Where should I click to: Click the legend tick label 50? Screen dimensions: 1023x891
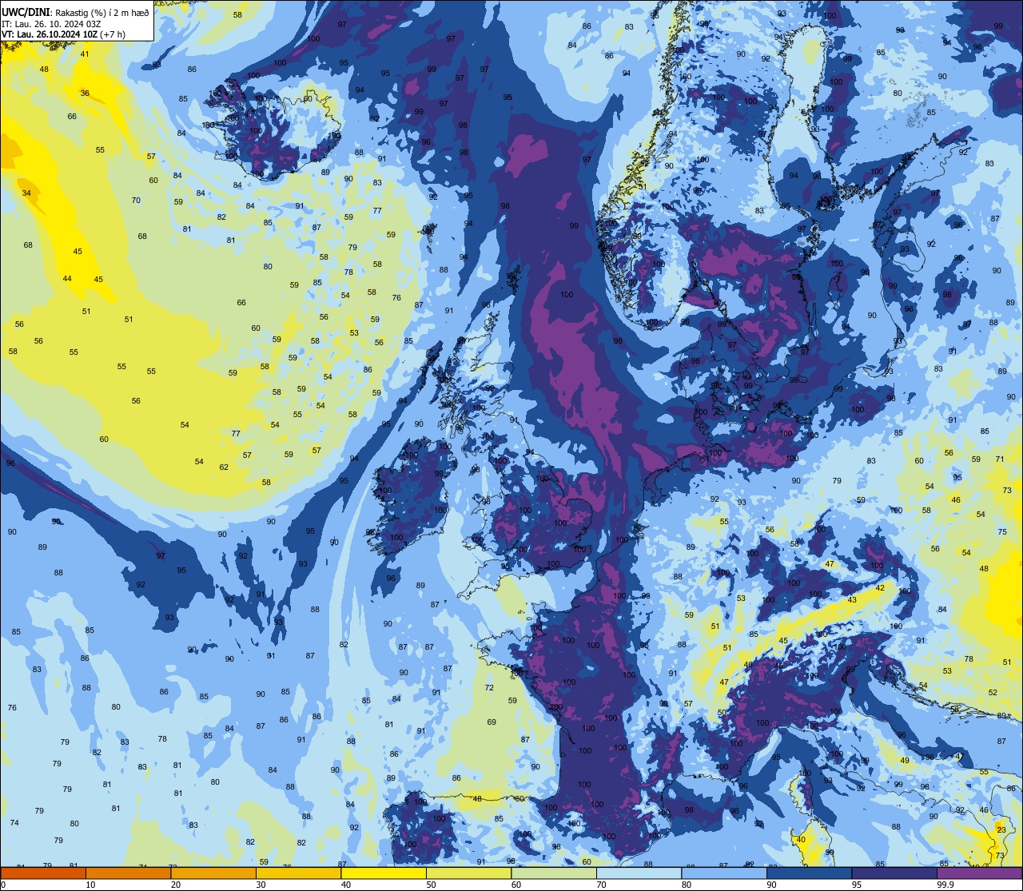pos(431,885)
